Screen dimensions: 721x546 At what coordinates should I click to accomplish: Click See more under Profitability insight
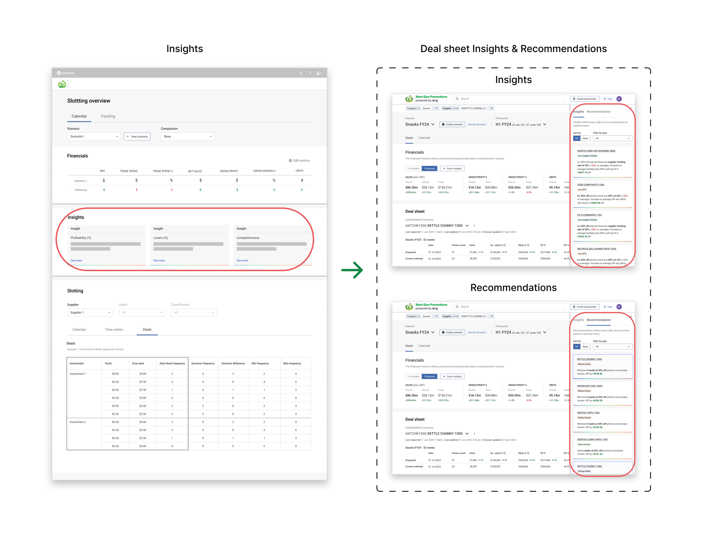[76, 260]
